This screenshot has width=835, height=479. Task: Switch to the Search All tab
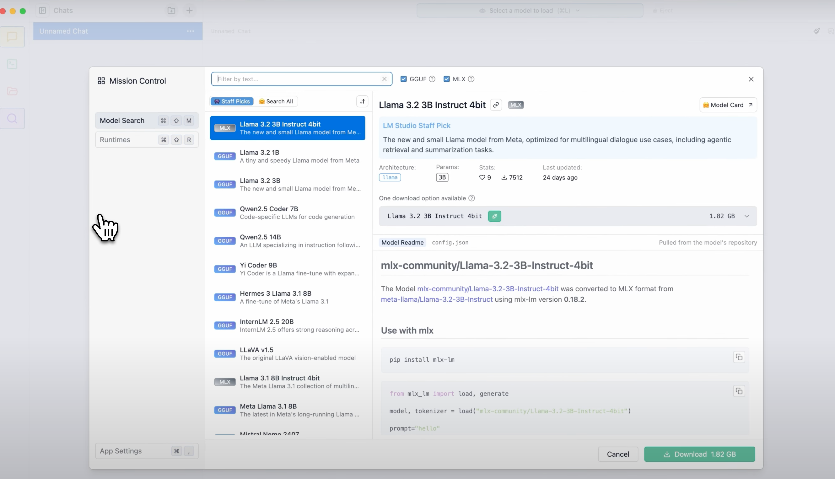[x=276, y=101]
